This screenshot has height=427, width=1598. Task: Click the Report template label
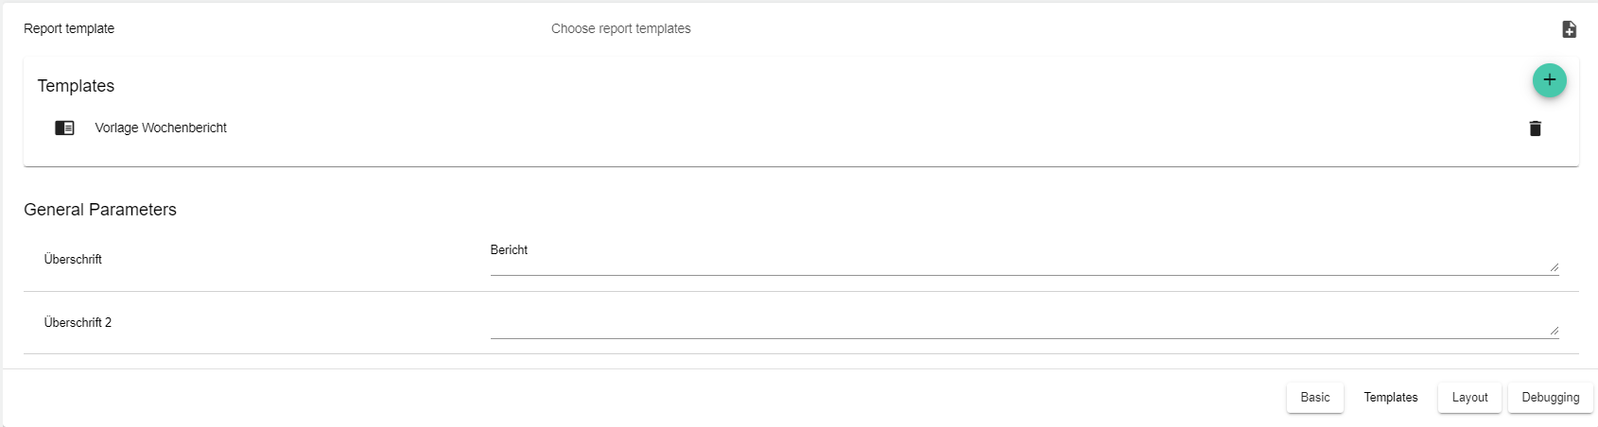(69, 28)
